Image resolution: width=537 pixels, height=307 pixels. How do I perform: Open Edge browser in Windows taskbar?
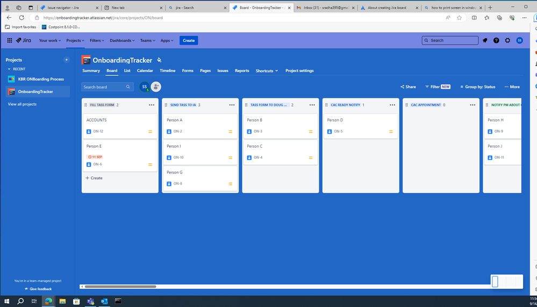pyautogui.click(x=48, y=301)
